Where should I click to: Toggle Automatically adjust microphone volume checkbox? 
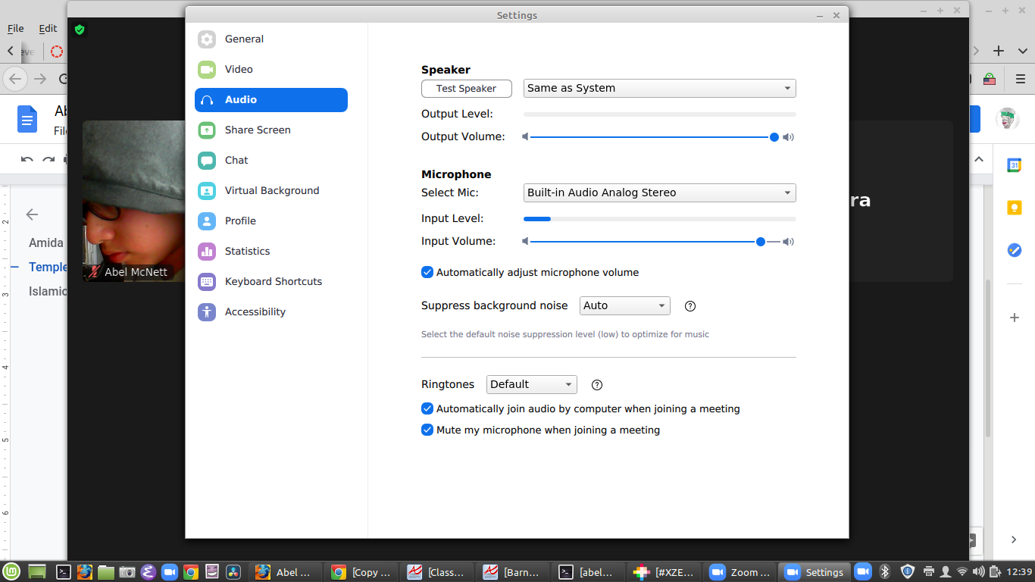(x=427, y=272)
